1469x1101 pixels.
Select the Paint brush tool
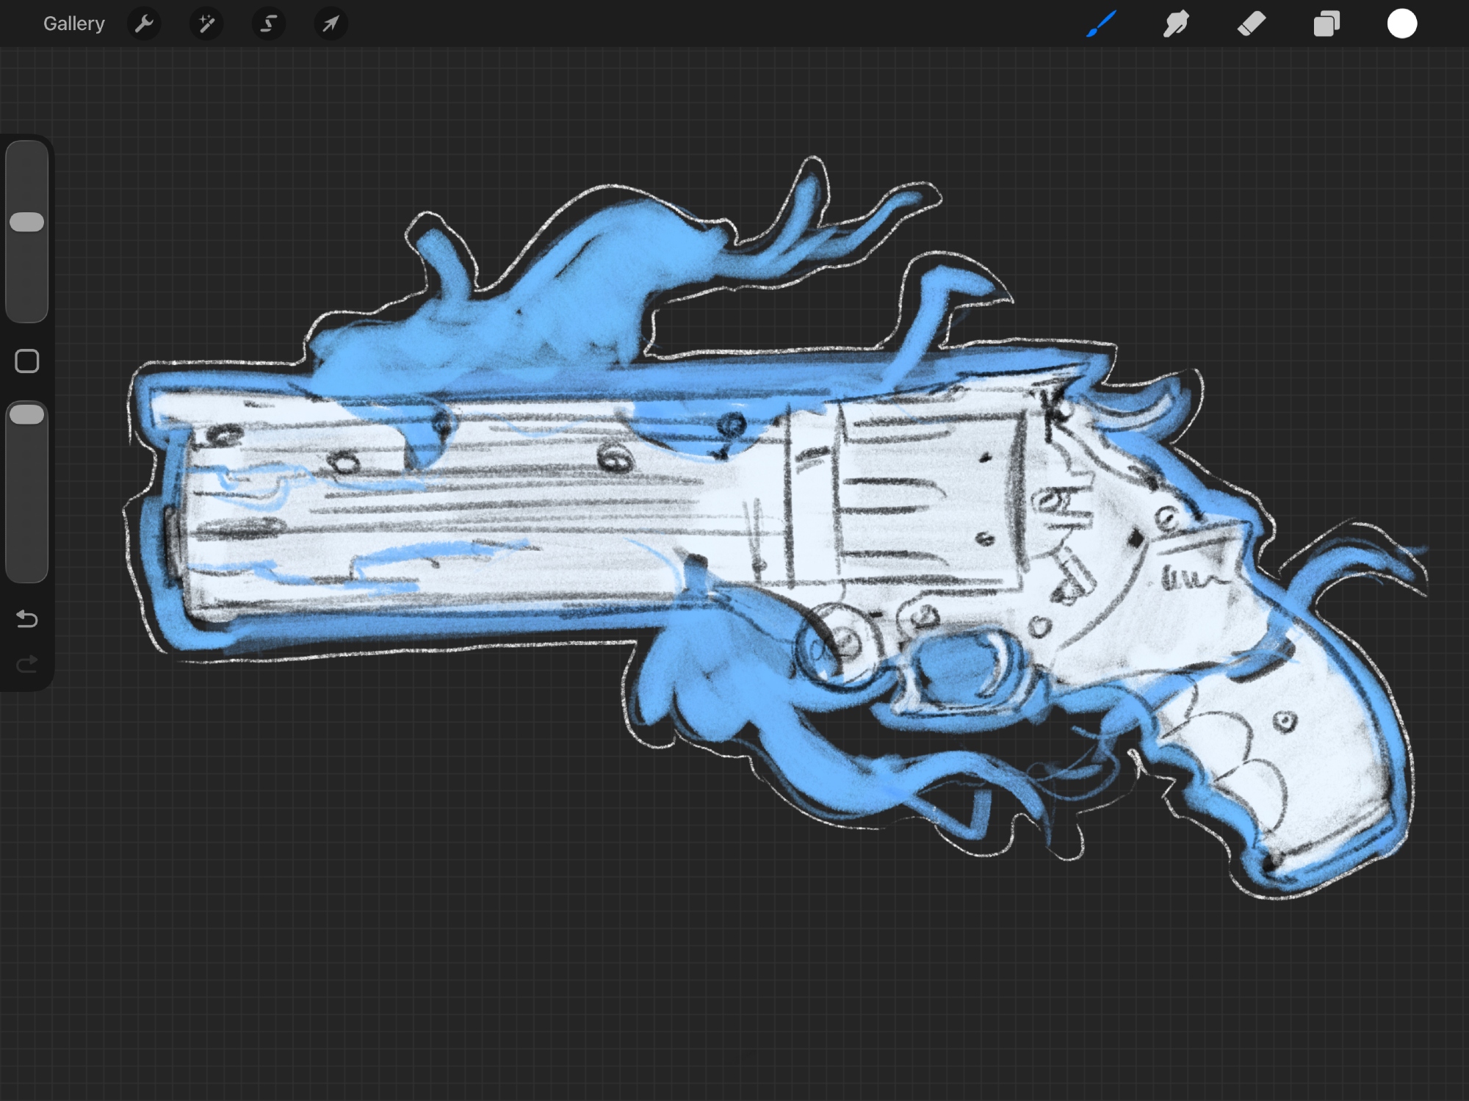click(1101, 24)
